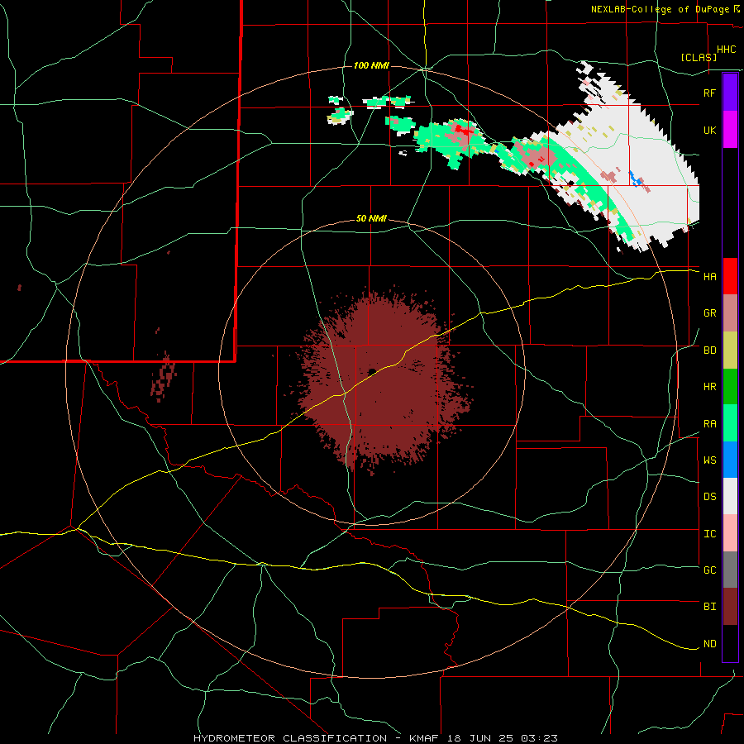Click the "BD" legend label
744x744 pixels.
[709, 351]
